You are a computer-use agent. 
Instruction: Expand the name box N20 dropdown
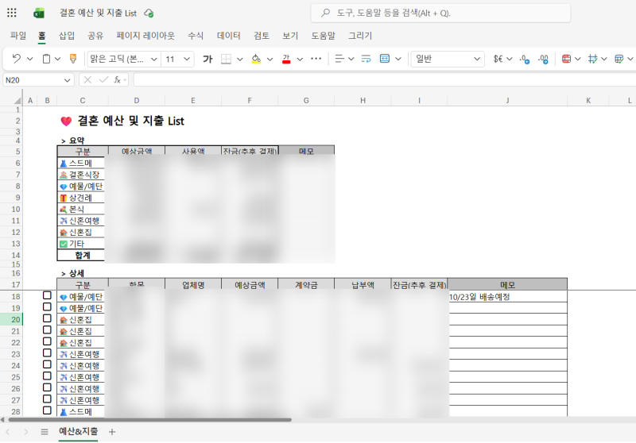tap(67, 80)
